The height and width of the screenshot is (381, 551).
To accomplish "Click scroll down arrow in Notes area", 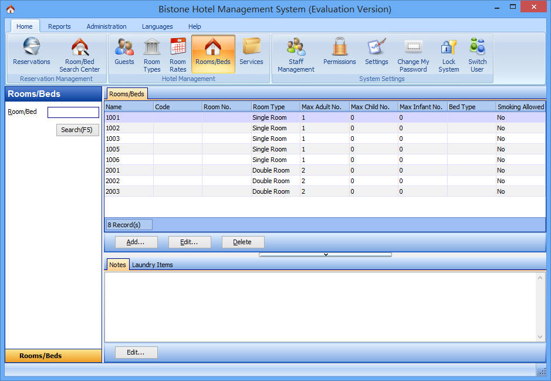I will pyautogui.click(x=540, y=337).
